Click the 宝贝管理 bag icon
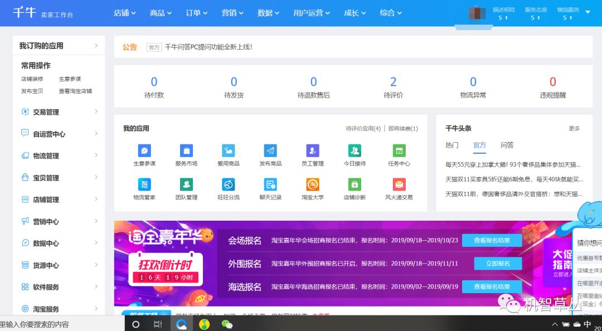602x331 pixels. (25, 177)
